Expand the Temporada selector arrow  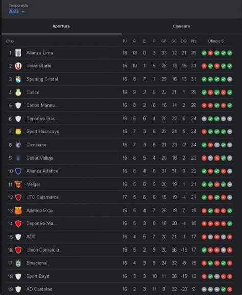(23, 12)
